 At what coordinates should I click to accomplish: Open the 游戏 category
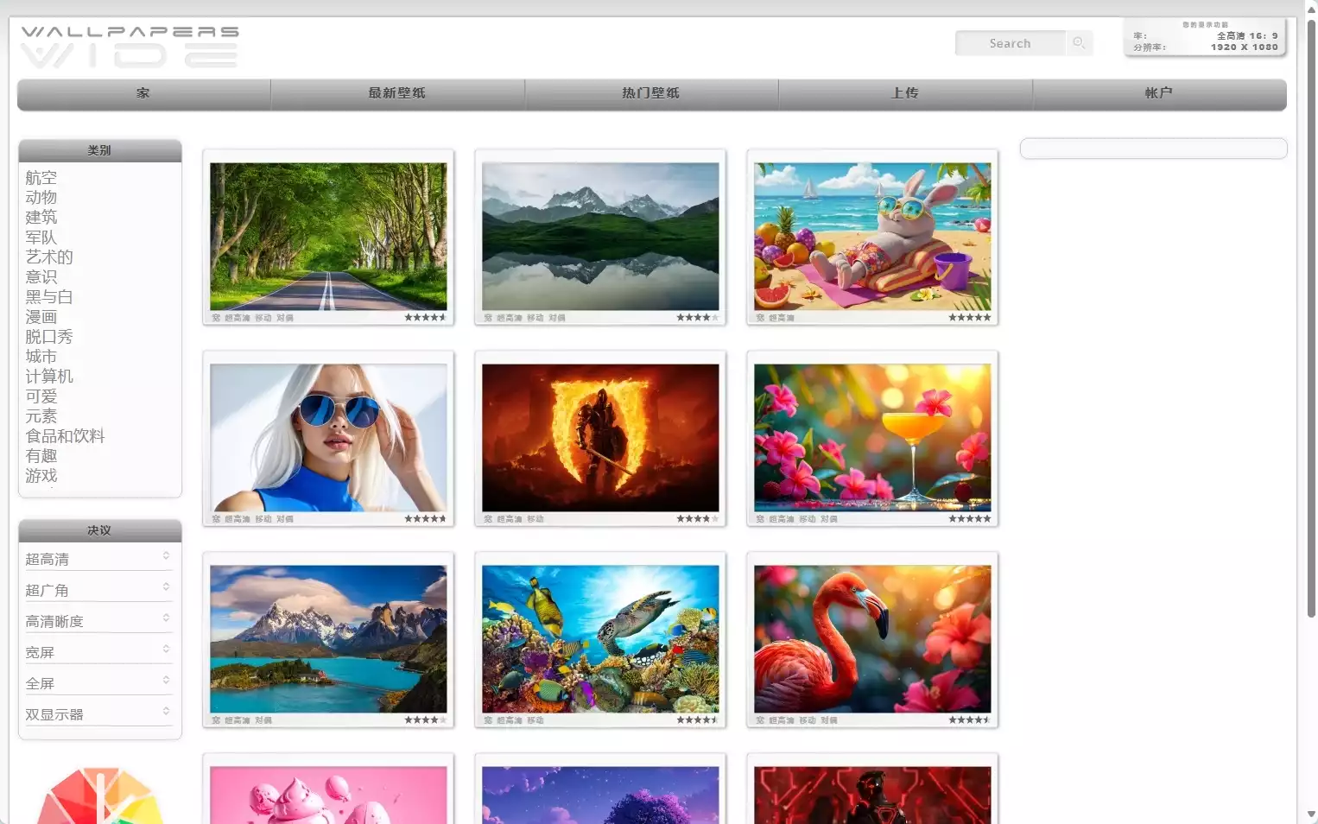[41, 476]
